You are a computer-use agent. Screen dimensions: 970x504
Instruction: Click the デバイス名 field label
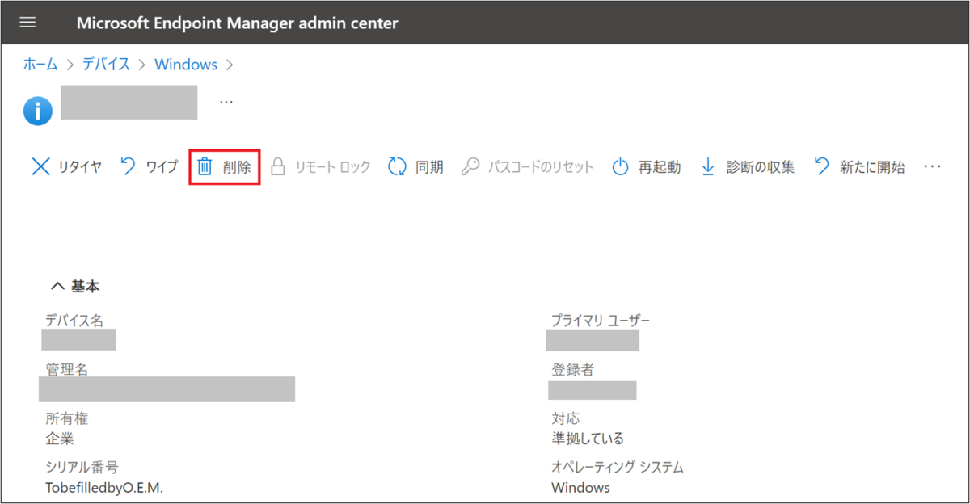pos(74,321)
